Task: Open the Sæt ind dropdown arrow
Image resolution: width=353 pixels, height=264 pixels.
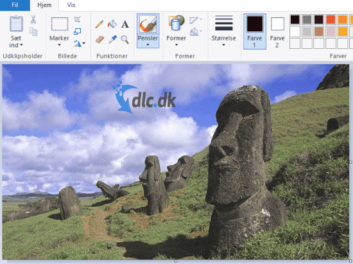Action: pos(21,45)
